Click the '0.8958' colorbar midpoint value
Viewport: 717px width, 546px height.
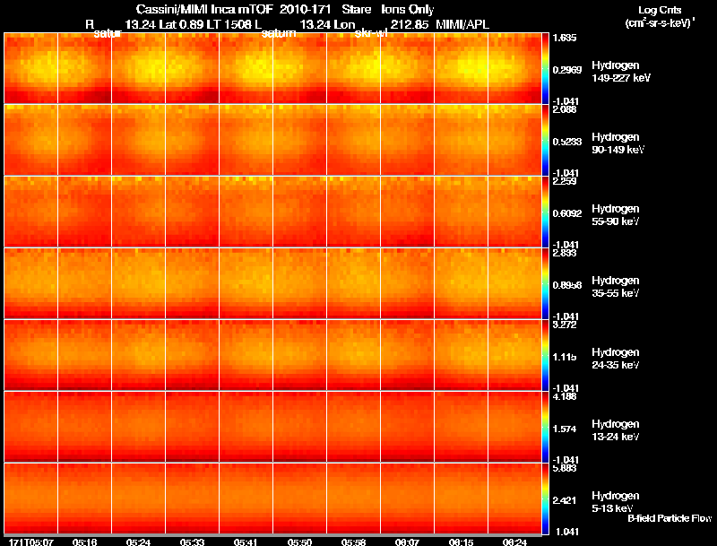coord(567,285)
